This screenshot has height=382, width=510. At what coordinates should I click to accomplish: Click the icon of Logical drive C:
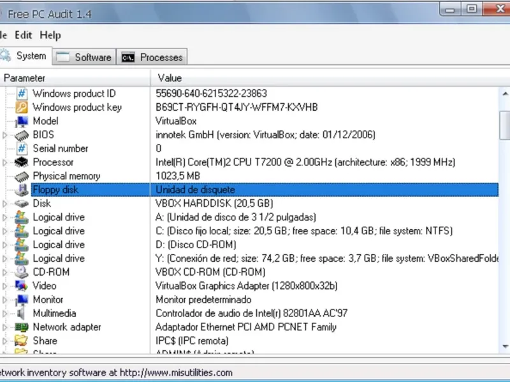22,231
